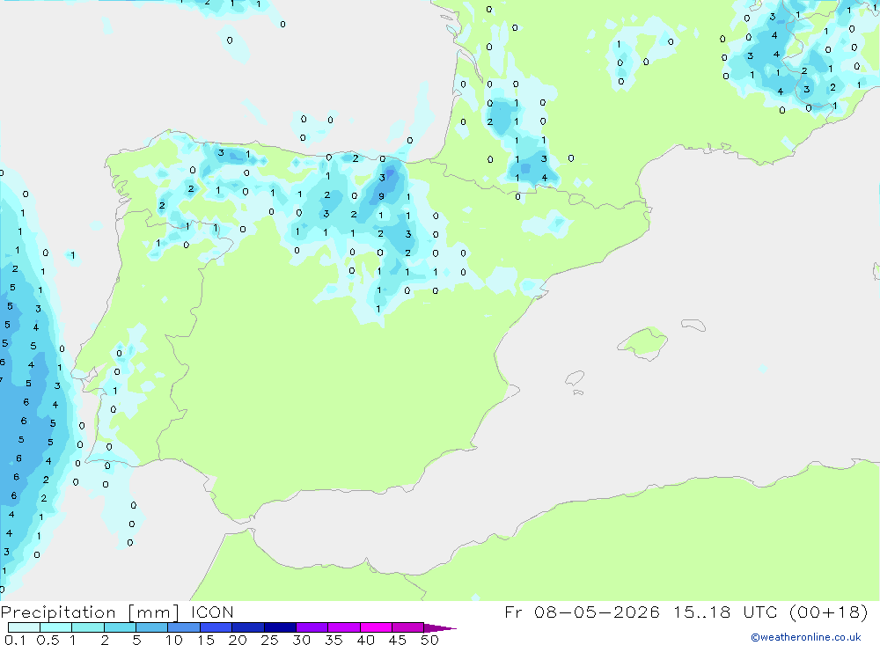Click the 25–30 mm navy legend swatch
Viewport: 880px width, 645px height.
pyautogui.click(x=280, y=627)
